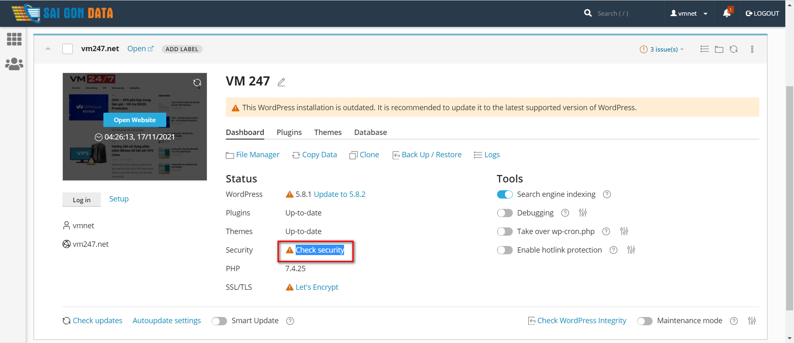Turn on Maintenance mode toggle
794x343 pixels.
pos(645,321)
